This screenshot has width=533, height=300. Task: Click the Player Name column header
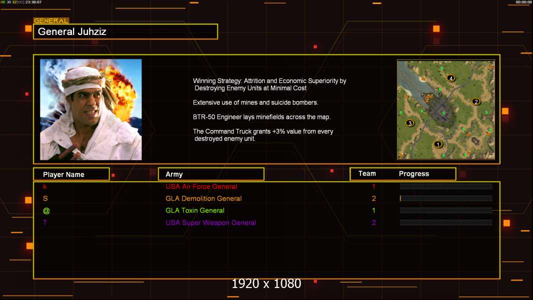(x=71, y=174)
